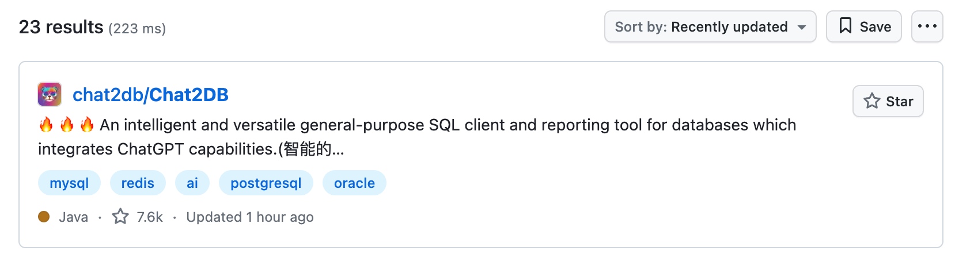Click the Java language color dot
The height and width of the screenshot is (262, 955).
pos(44,217)
